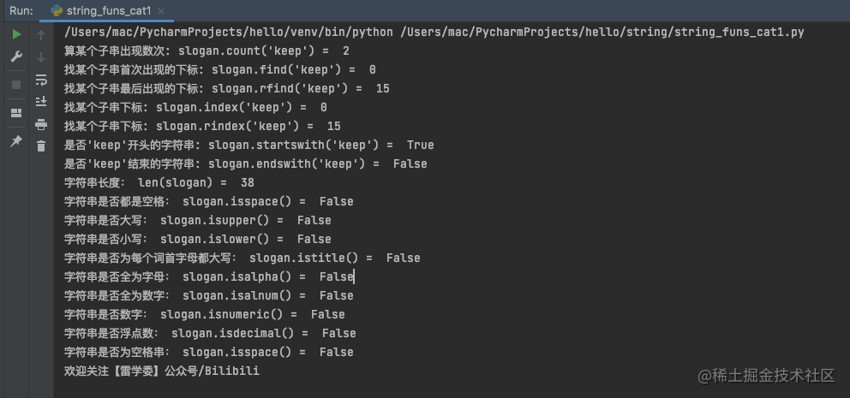Click the final Bilibili output line
Screen dimensions: 850x398
(162, 371)
